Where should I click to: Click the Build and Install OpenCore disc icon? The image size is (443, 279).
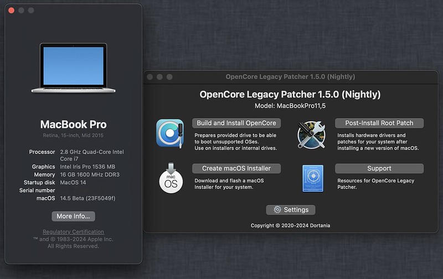point(170,133)
